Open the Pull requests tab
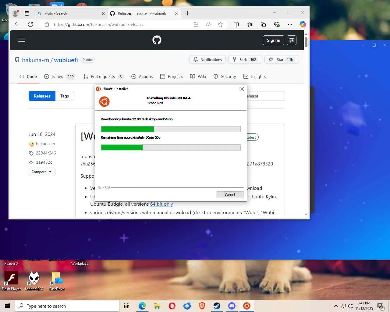Image resolution: width=390 pixels, height=312 pixels. click(103, 76)
